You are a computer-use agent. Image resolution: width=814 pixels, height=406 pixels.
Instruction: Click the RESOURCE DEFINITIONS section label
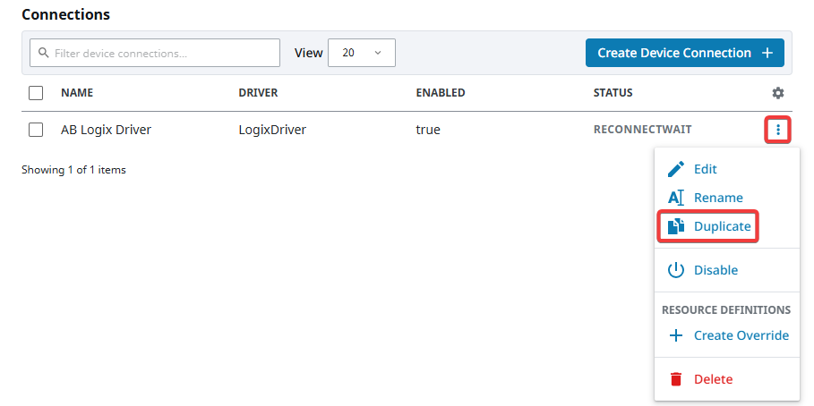(x=726, y=310)
